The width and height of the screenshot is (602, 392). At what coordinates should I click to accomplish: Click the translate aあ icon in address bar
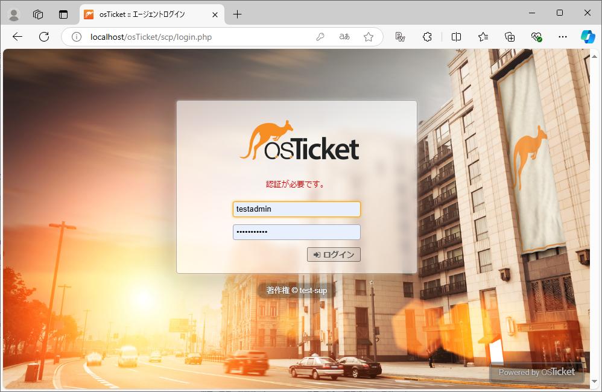(x=344, y=37)
